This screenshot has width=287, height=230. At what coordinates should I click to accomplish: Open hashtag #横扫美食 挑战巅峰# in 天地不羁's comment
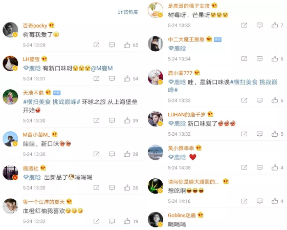pos(52,102)
